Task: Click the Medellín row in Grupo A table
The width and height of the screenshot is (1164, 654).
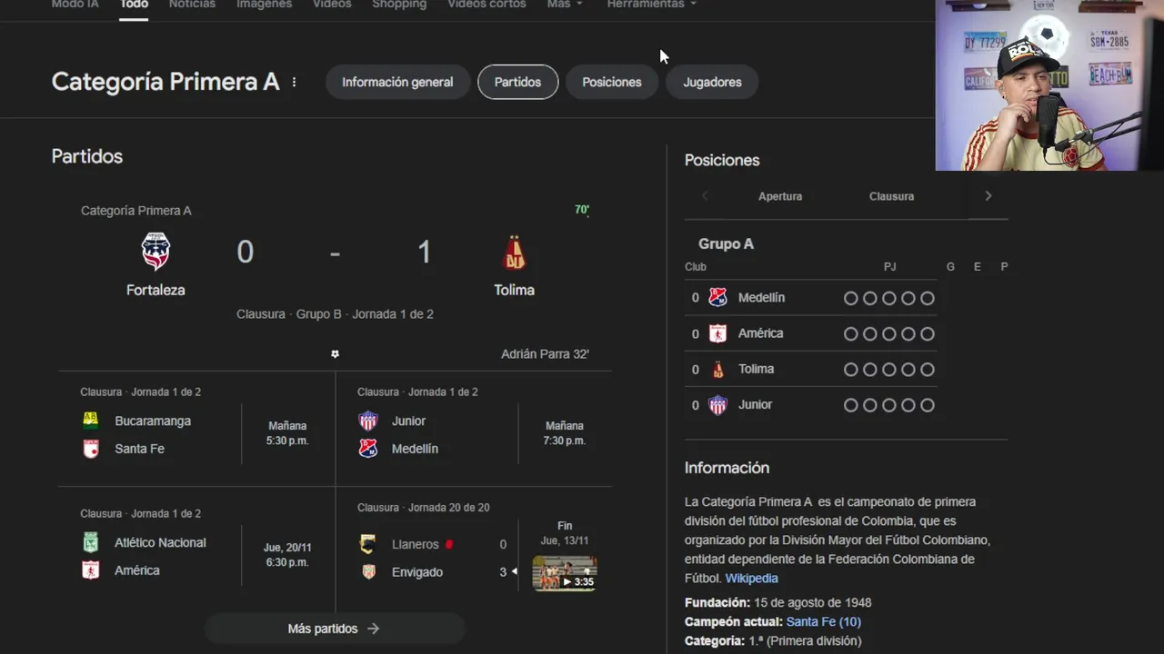Action: pyautogui.click(x=811, y=298)
